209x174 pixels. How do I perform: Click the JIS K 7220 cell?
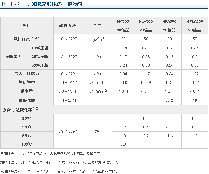point(68,57)
